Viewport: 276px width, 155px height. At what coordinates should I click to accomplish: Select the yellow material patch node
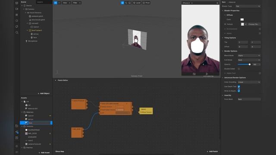(146, 111)
